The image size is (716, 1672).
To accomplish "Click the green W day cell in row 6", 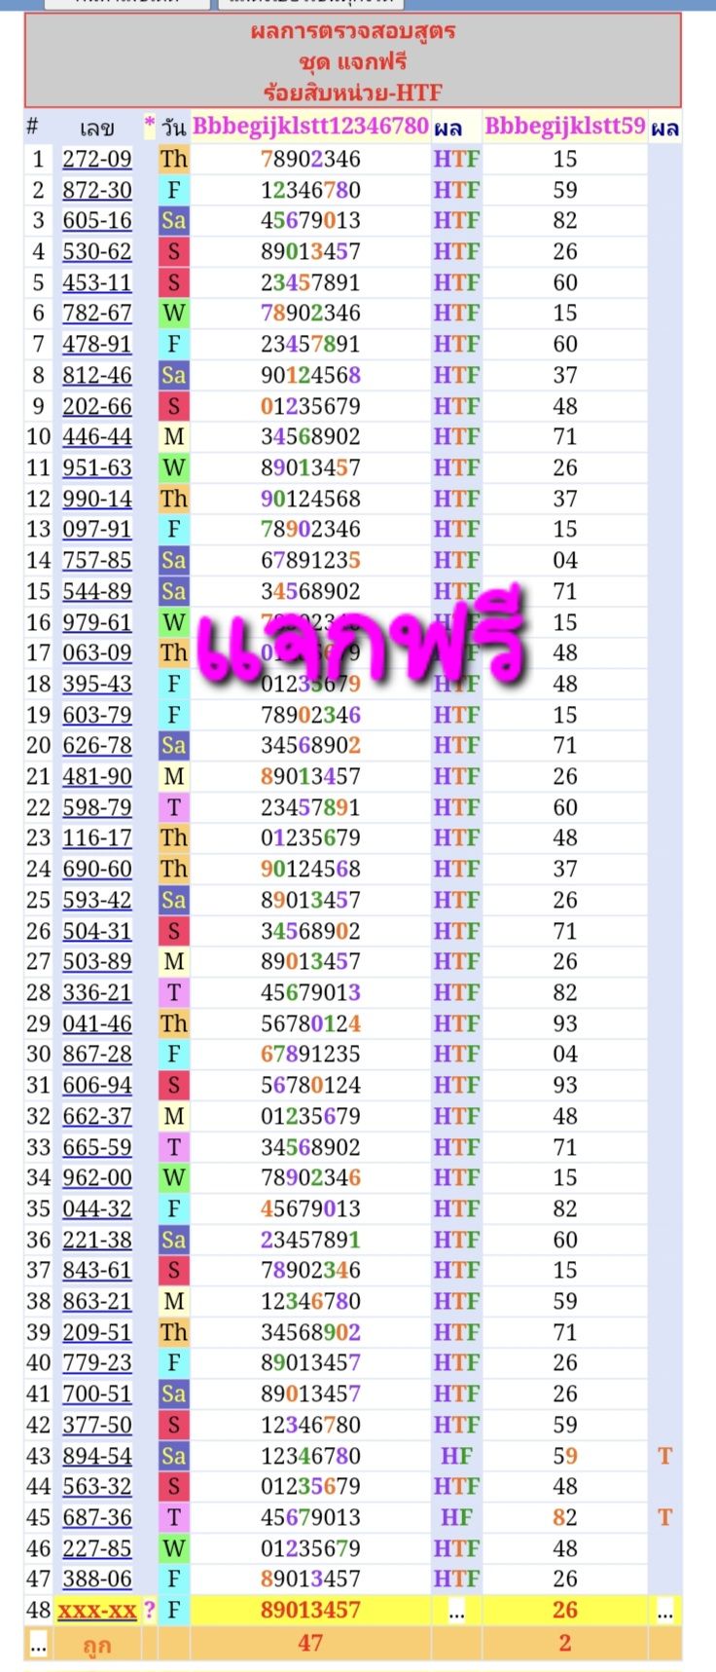I will tap(173, 313).
